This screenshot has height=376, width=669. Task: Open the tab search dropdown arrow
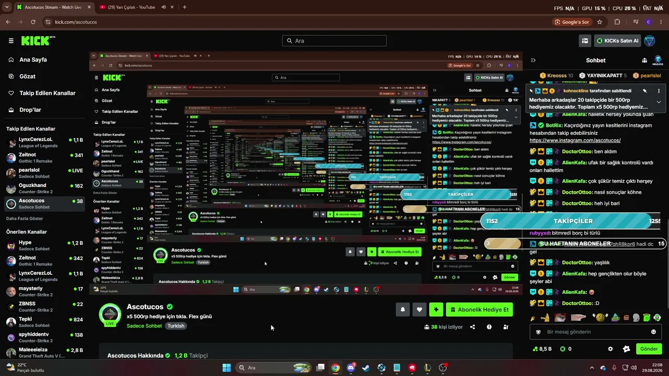click(x=6, y=7)
